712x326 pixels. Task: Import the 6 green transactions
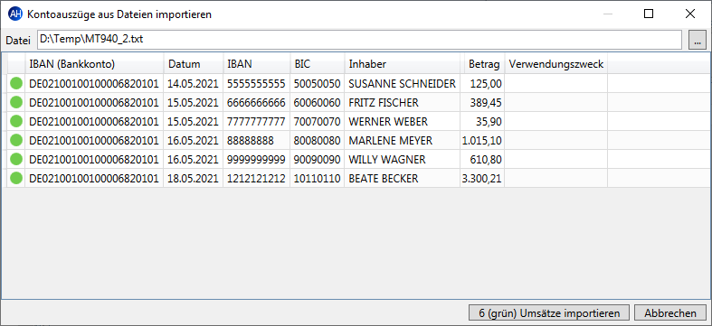tap(549, 313)
